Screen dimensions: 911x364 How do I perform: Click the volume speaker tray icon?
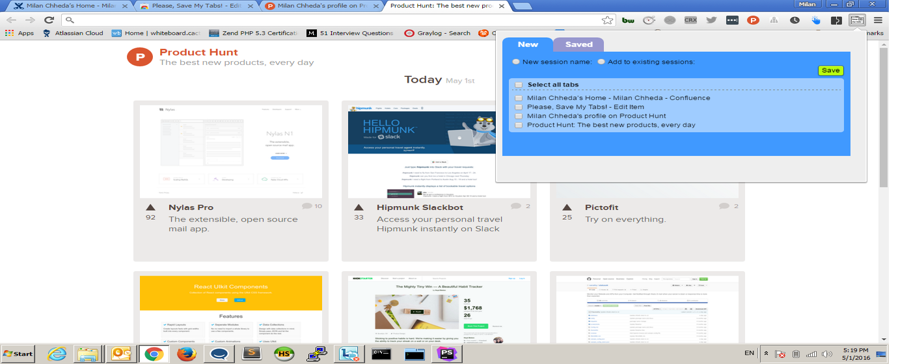[x=828, y=354]
